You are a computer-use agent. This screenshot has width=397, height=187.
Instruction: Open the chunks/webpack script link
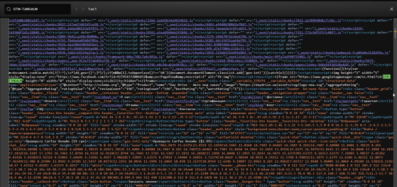pos(343,53)
